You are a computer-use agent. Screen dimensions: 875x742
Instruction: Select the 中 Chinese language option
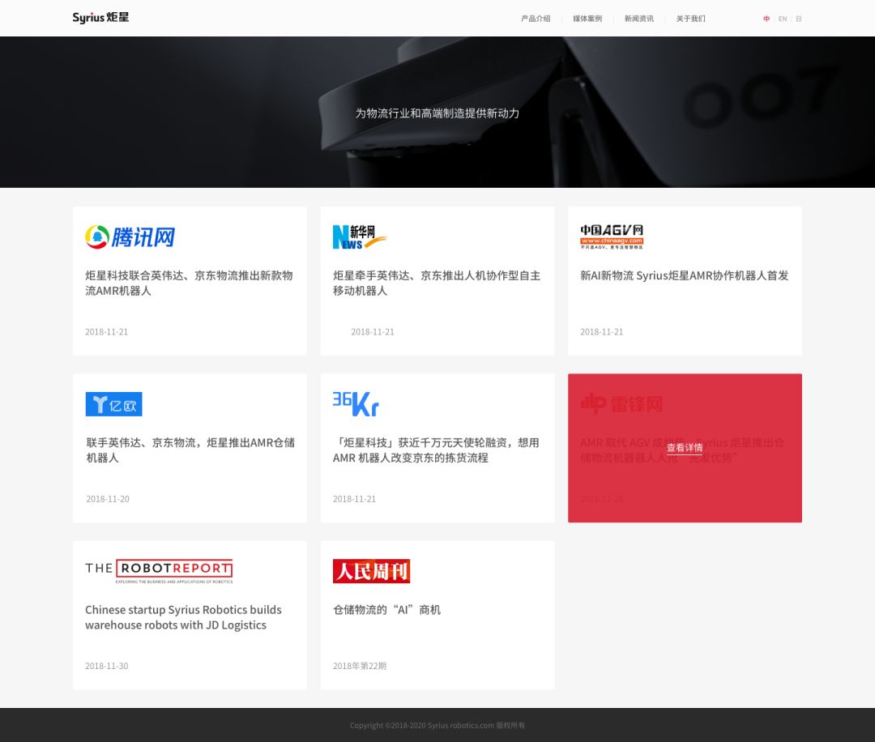pyautogui.click(x=766, y=19)
